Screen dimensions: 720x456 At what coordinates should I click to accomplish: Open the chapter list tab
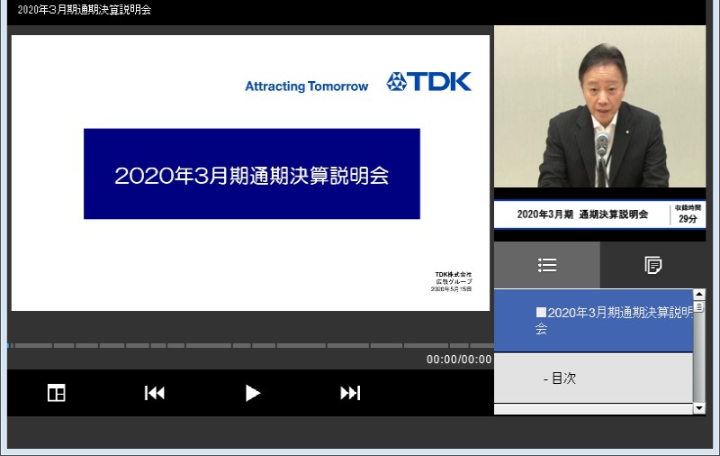(547, 265)
